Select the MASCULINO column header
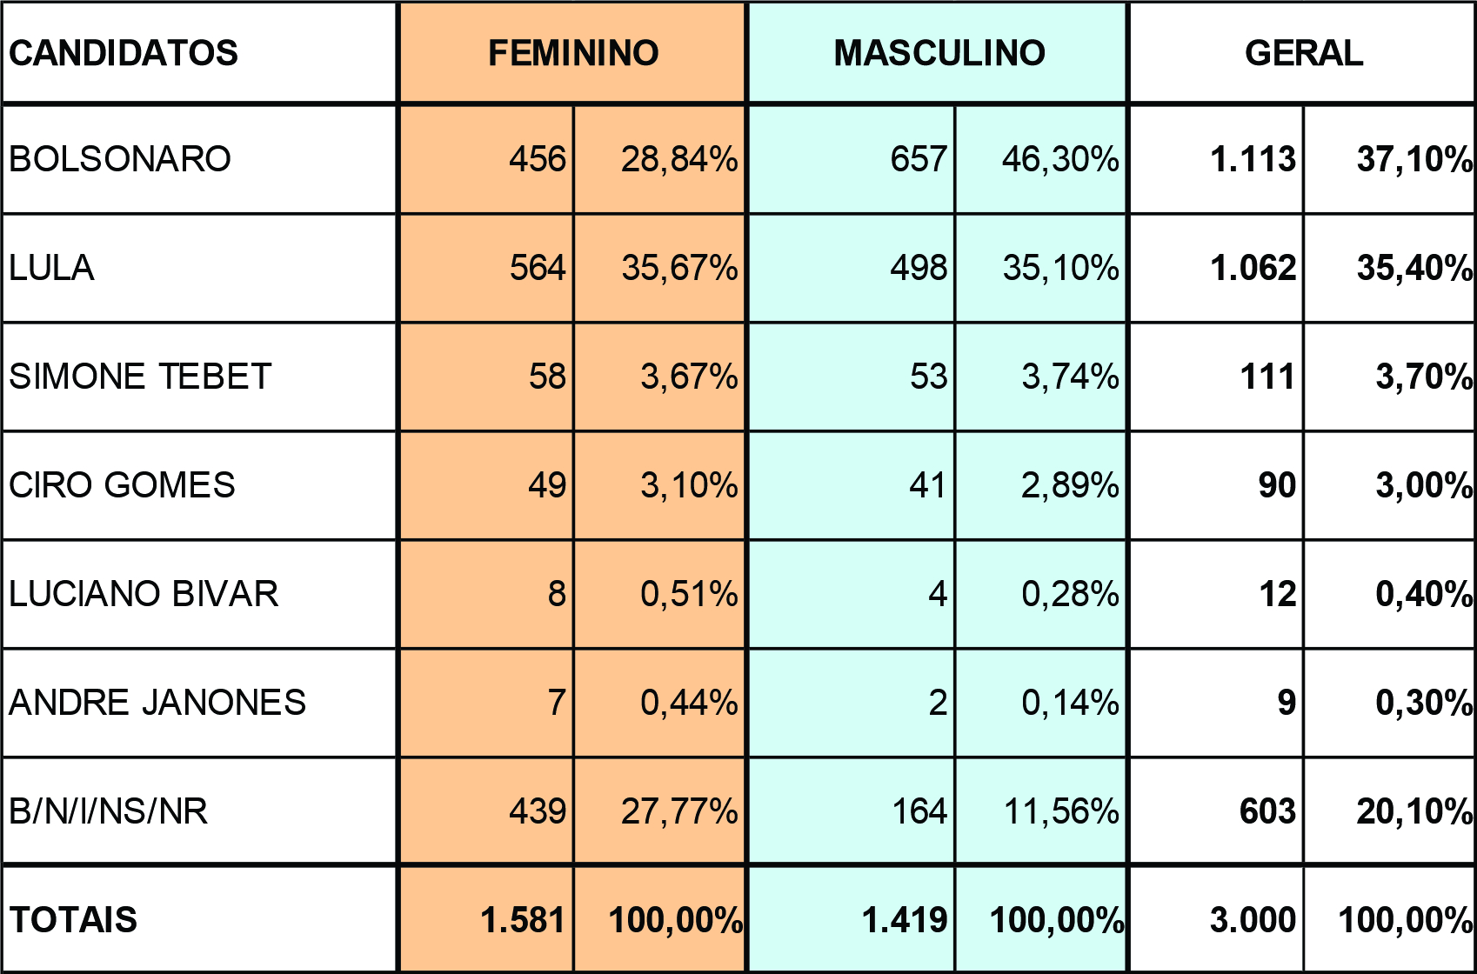The width and height of the screenshot is (1477, 974). [x=938, y=53]
